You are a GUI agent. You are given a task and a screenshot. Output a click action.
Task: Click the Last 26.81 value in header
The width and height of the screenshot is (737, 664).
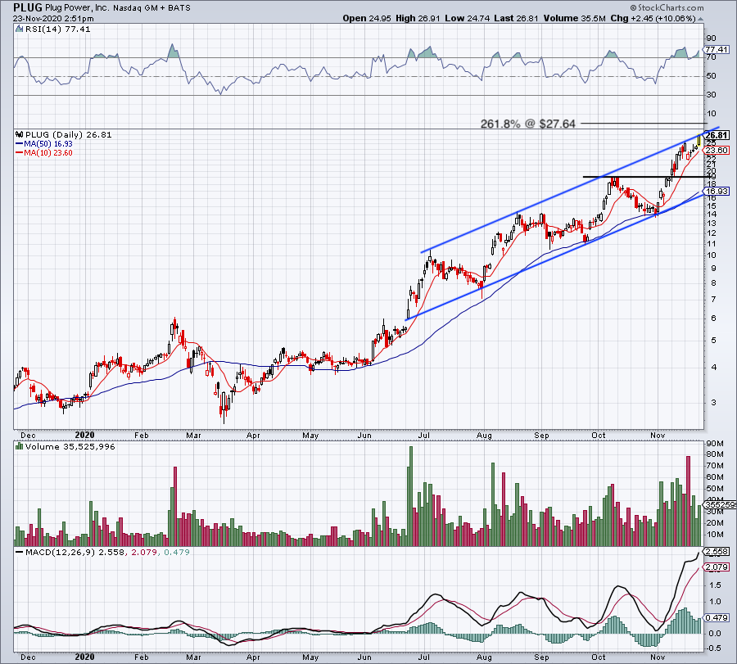[x=517, y=18]
